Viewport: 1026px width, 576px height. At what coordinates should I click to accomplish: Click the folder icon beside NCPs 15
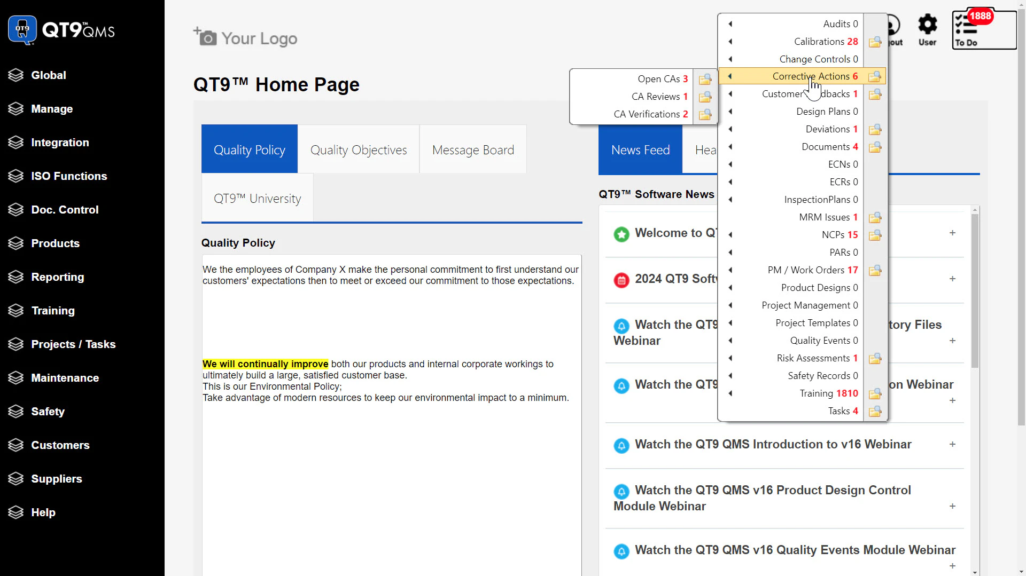click(x=875, y=235)
